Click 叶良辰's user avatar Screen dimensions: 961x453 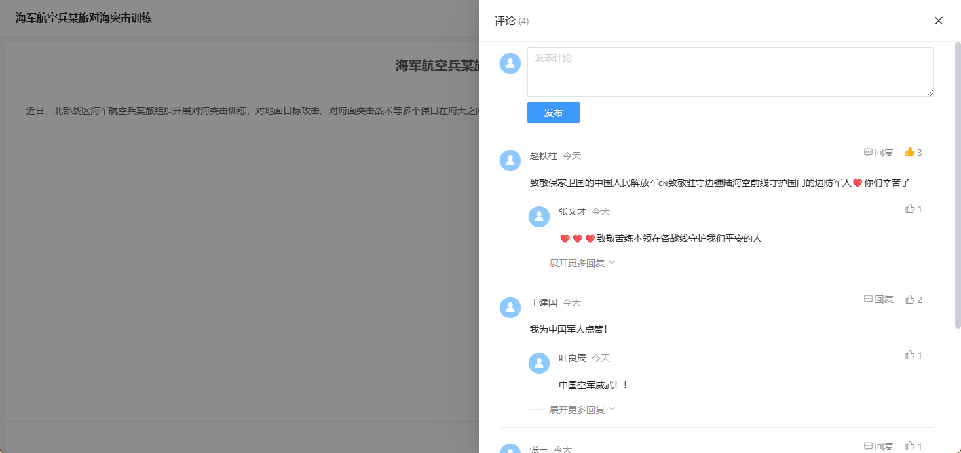click(x=539, y=363)
